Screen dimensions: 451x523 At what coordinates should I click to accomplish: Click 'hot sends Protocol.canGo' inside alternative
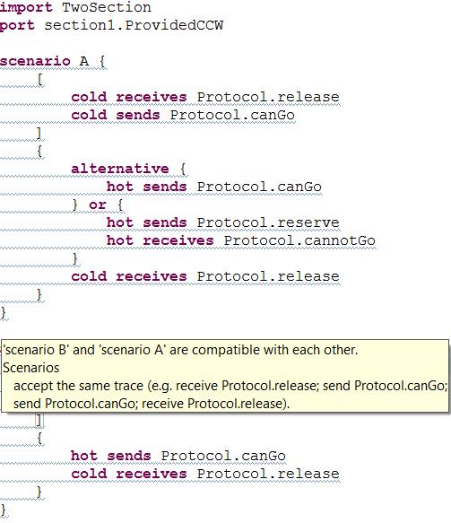(x=214, y=187)
